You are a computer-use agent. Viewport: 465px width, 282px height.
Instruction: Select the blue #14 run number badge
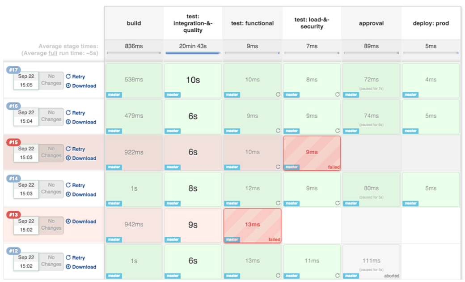click(13, 178)
